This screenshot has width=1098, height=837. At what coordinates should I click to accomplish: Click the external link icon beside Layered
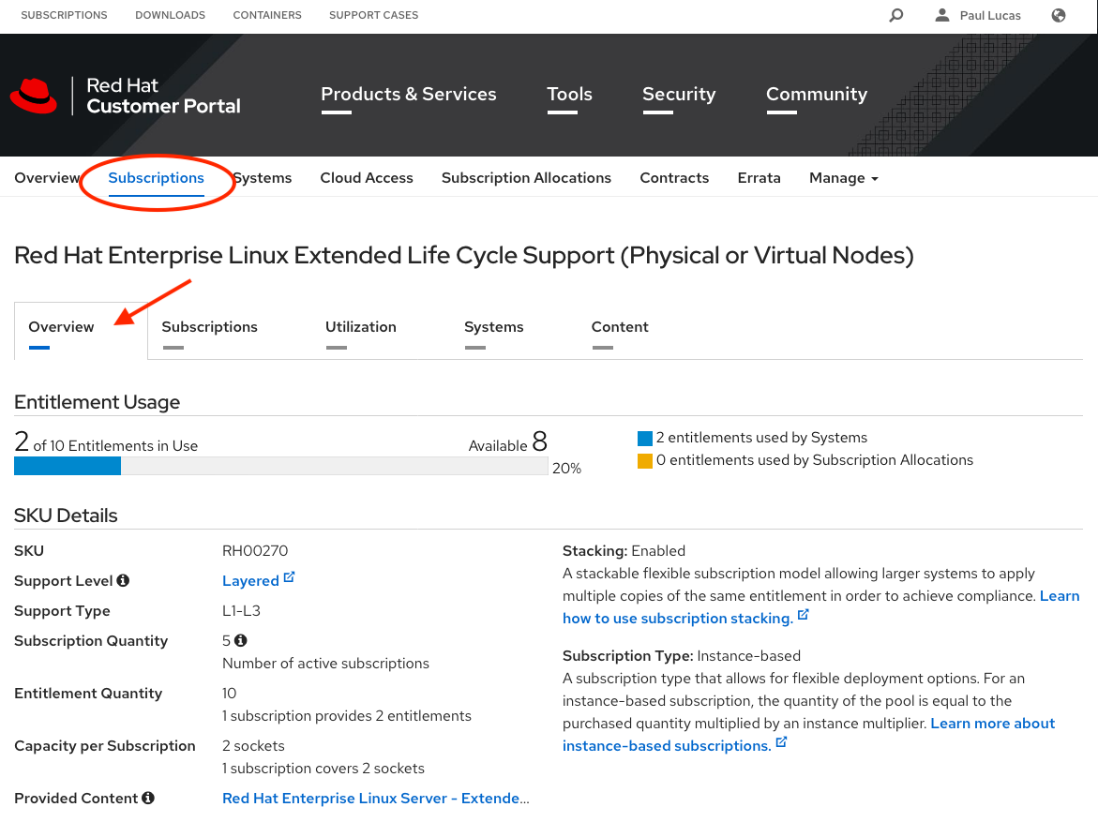point(289,578)
